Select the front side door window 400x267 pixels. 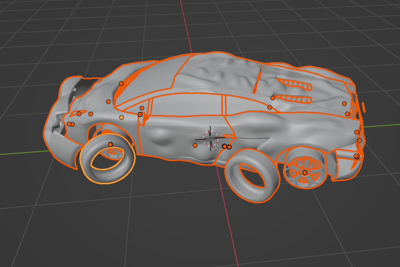pos(186,105)
